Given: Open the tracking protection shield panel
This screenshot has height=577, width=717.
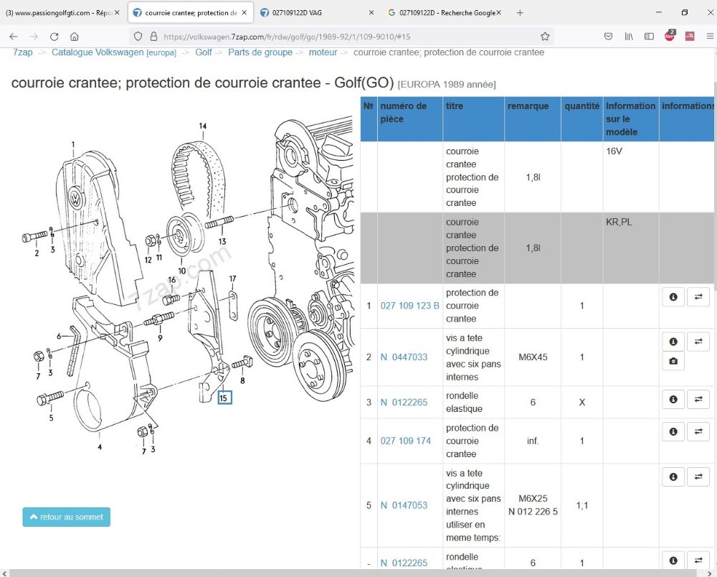Looking at the screenshot, I should (x=138, y=37).
